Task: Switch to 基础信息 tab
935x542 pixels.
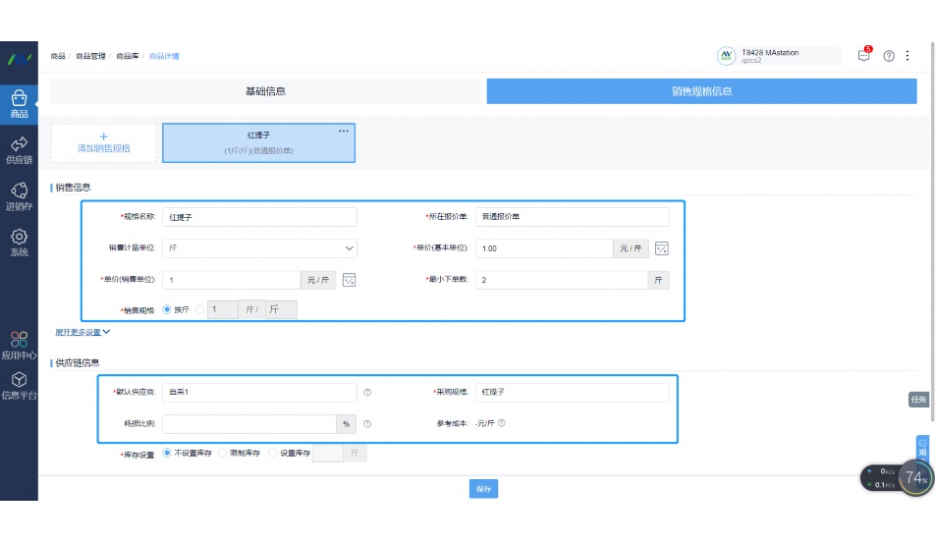Action: tap(265, 91)
